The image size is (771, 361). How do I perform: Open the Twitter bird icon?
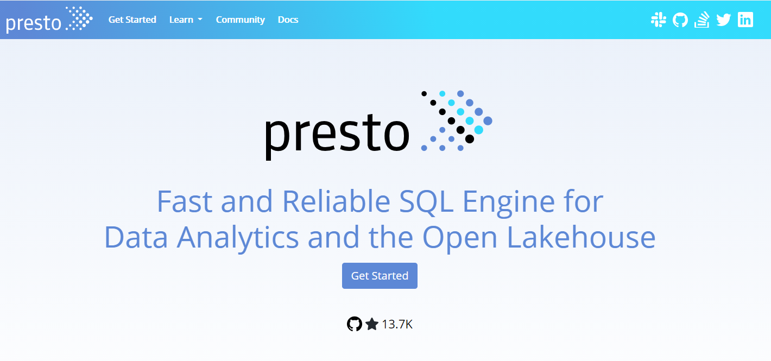(x=724, y=20)
